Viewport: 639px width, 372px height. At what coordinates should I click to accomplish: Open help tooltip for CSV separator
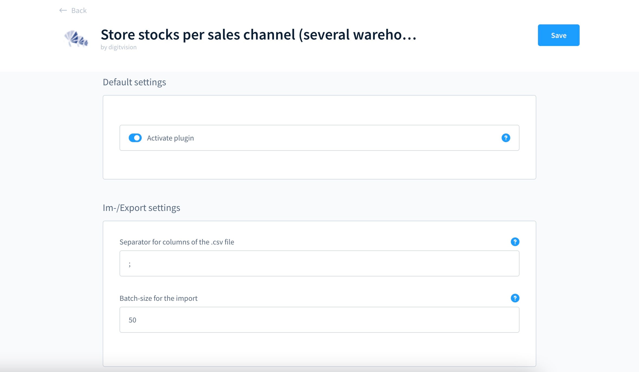click(x=515, y=242)
